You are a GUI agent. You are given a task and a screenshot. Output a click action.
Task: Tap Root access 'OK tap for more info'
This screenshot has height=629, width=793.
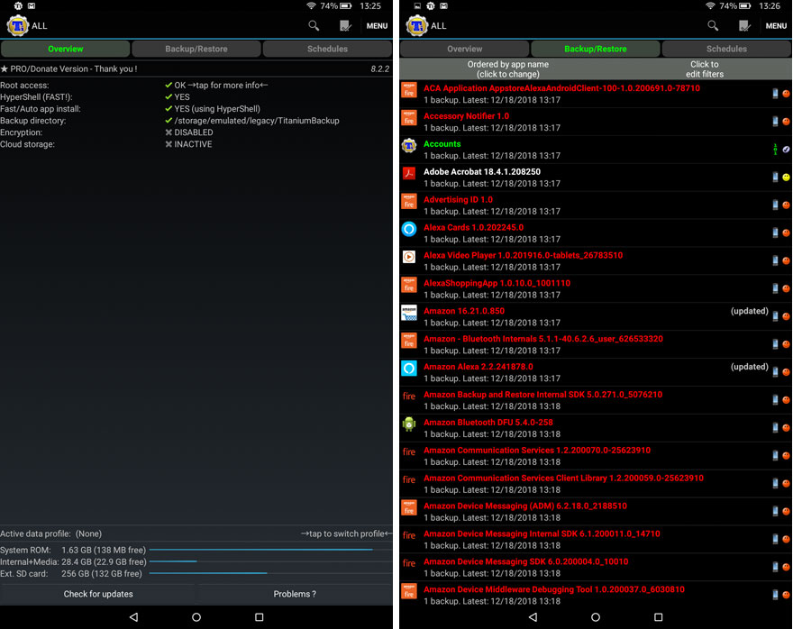click(216, 86)
